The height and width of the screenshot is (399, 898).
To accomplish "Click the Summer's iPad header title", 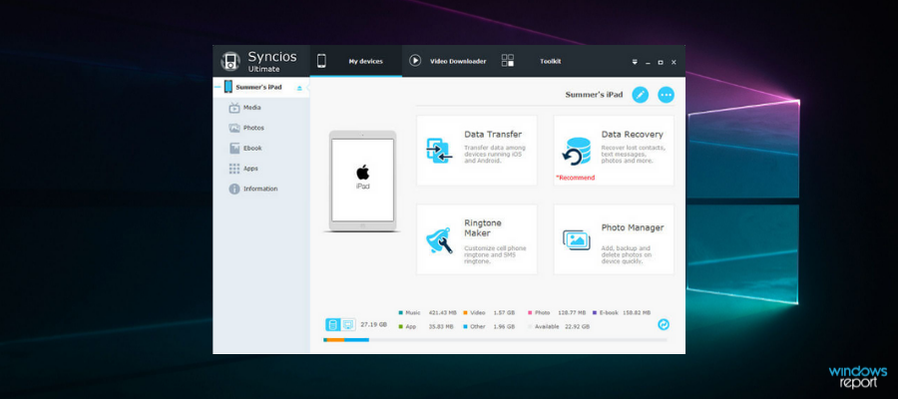I will pyautogui.click(x=594, y=95).
